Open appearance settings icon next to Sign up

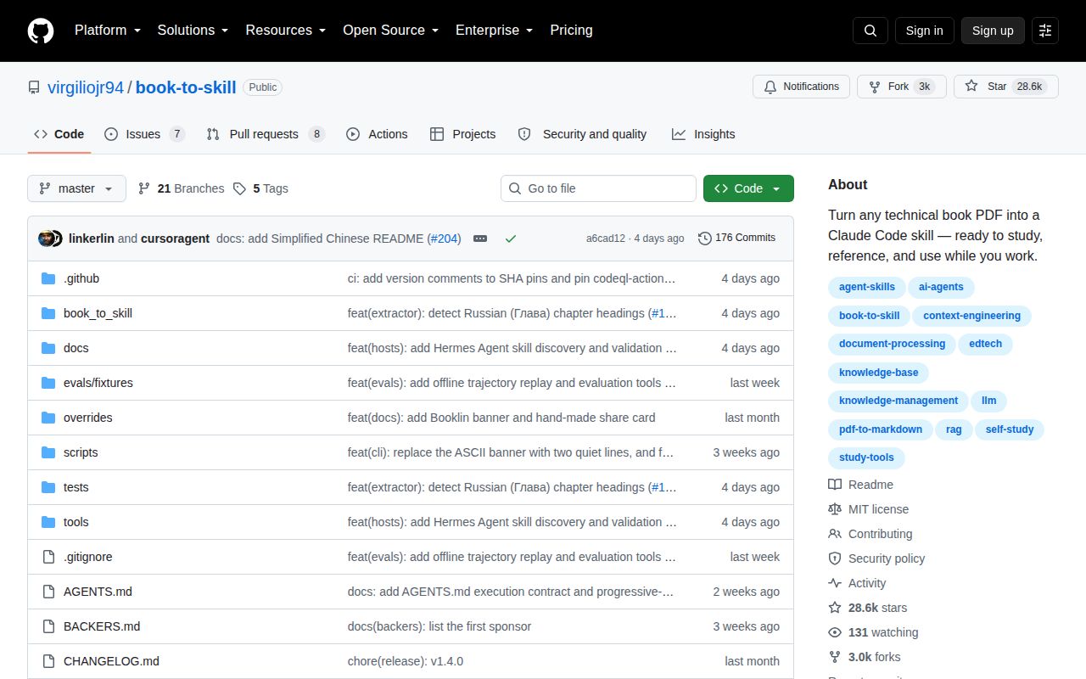[1045, 31]
